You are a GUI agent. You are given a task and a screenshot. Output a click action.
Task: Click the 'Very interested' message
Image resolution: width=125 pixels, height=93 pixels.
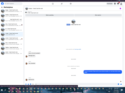tap(32, 63)
